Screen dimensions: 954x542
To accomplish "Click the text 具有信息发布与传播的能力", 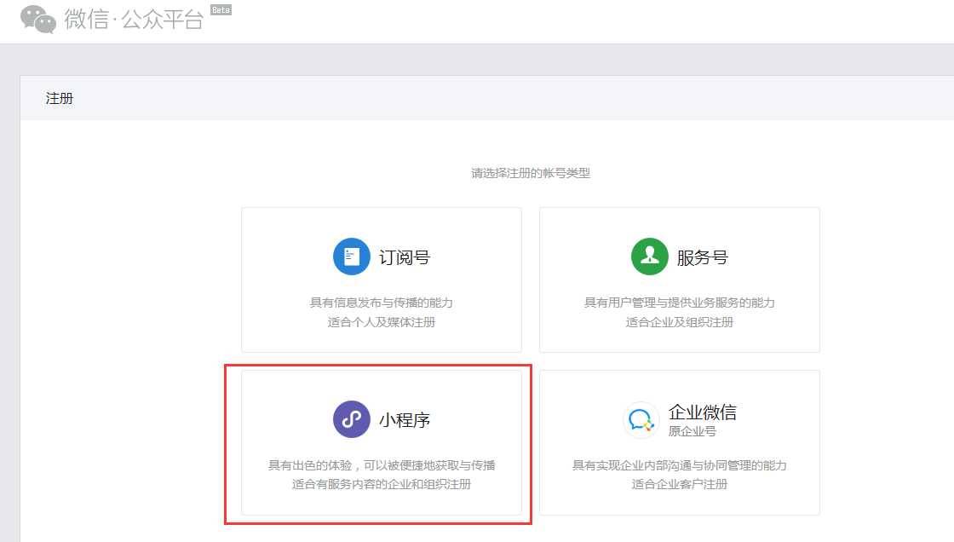I will pos(382,303).
